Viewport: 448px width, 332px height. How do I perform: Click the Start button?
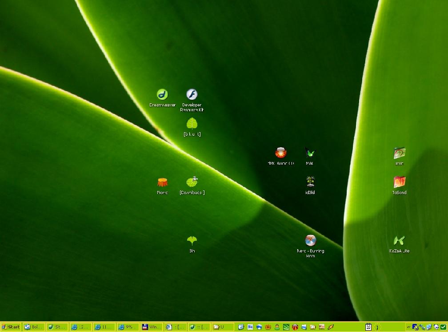(x=11, y=327)
